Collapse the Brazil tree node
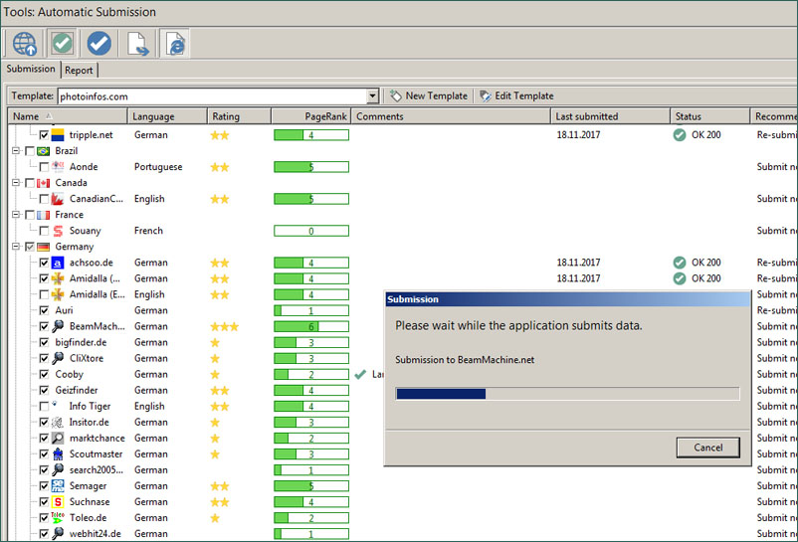798x542 pixels. tap(15, 151)
